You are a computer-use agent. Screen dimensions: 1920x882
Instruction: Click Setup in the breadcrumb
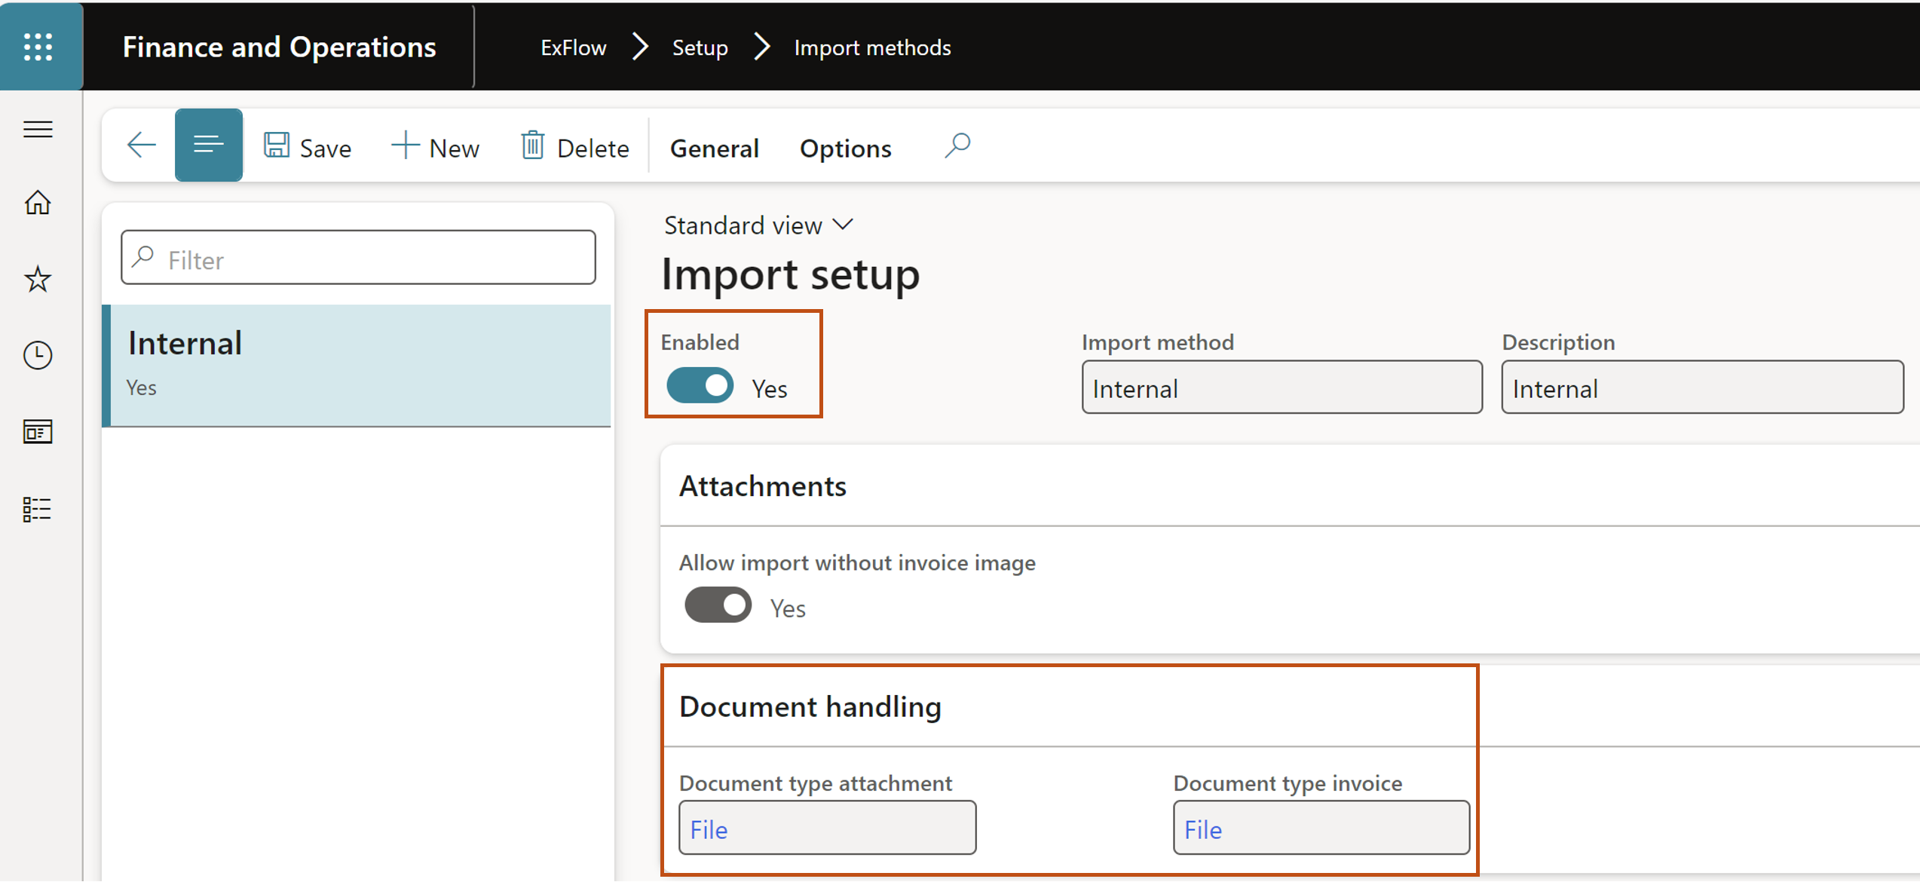pos(700,47)
